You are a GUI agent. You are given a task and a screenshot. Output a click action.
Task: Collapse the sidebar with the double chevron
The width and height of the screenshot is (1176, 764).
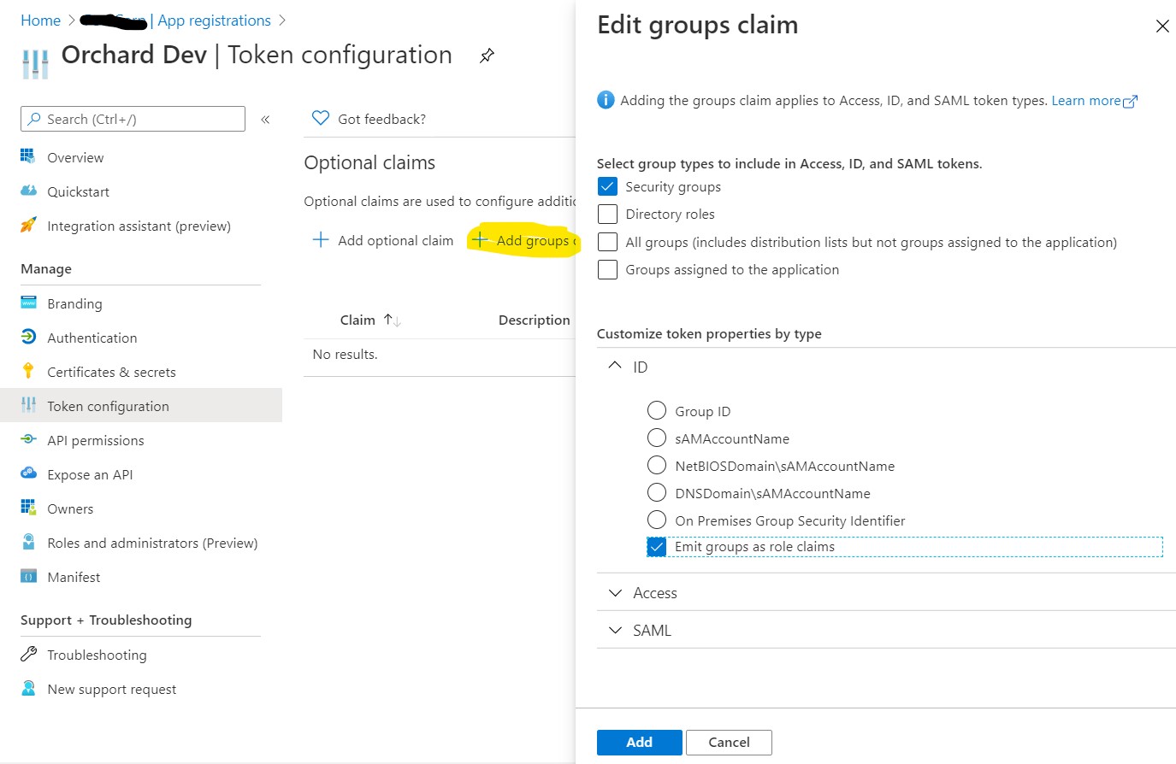click(x=265, y=120)
